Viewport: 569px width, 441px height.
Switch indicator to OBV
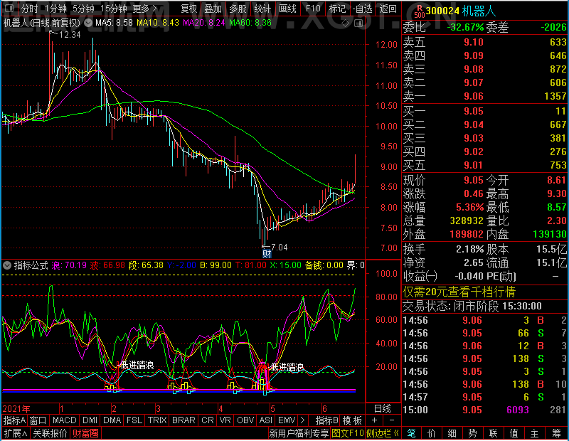[x=245, y=420]
